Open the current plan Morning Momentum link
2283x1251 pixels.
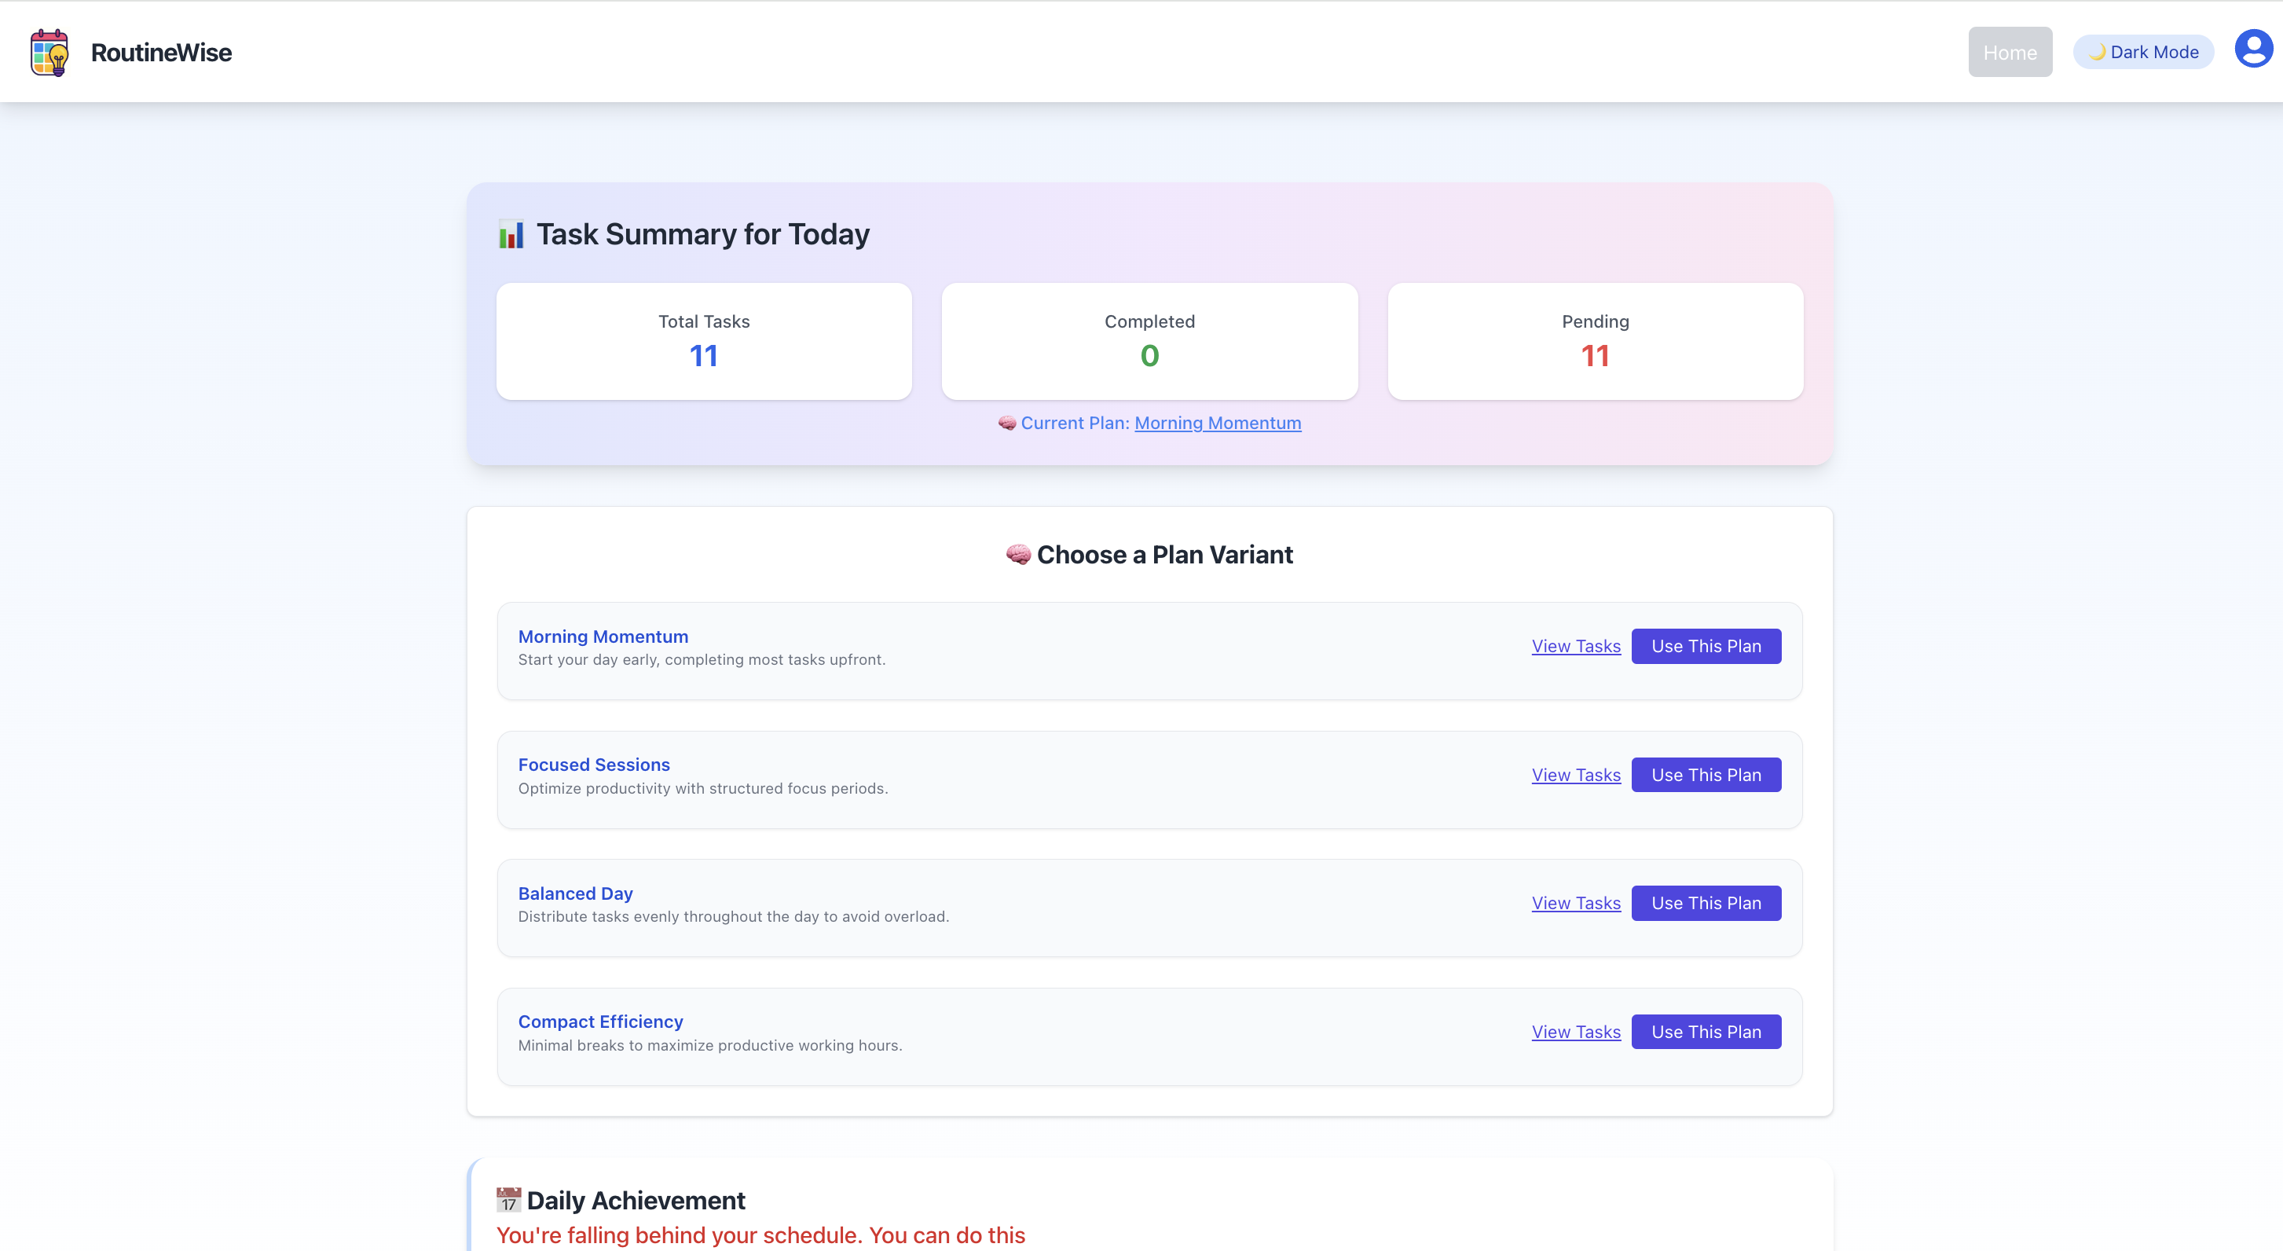(1217, 423)
